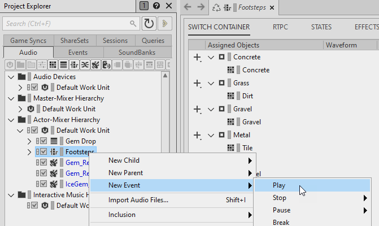Click add button next to Concrete switch

pos(198,58)
